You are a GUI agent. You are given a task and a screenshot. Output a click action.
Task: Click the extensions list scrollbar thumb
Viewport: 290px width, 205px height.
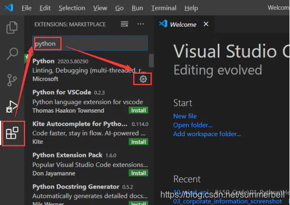coord(151,61)
